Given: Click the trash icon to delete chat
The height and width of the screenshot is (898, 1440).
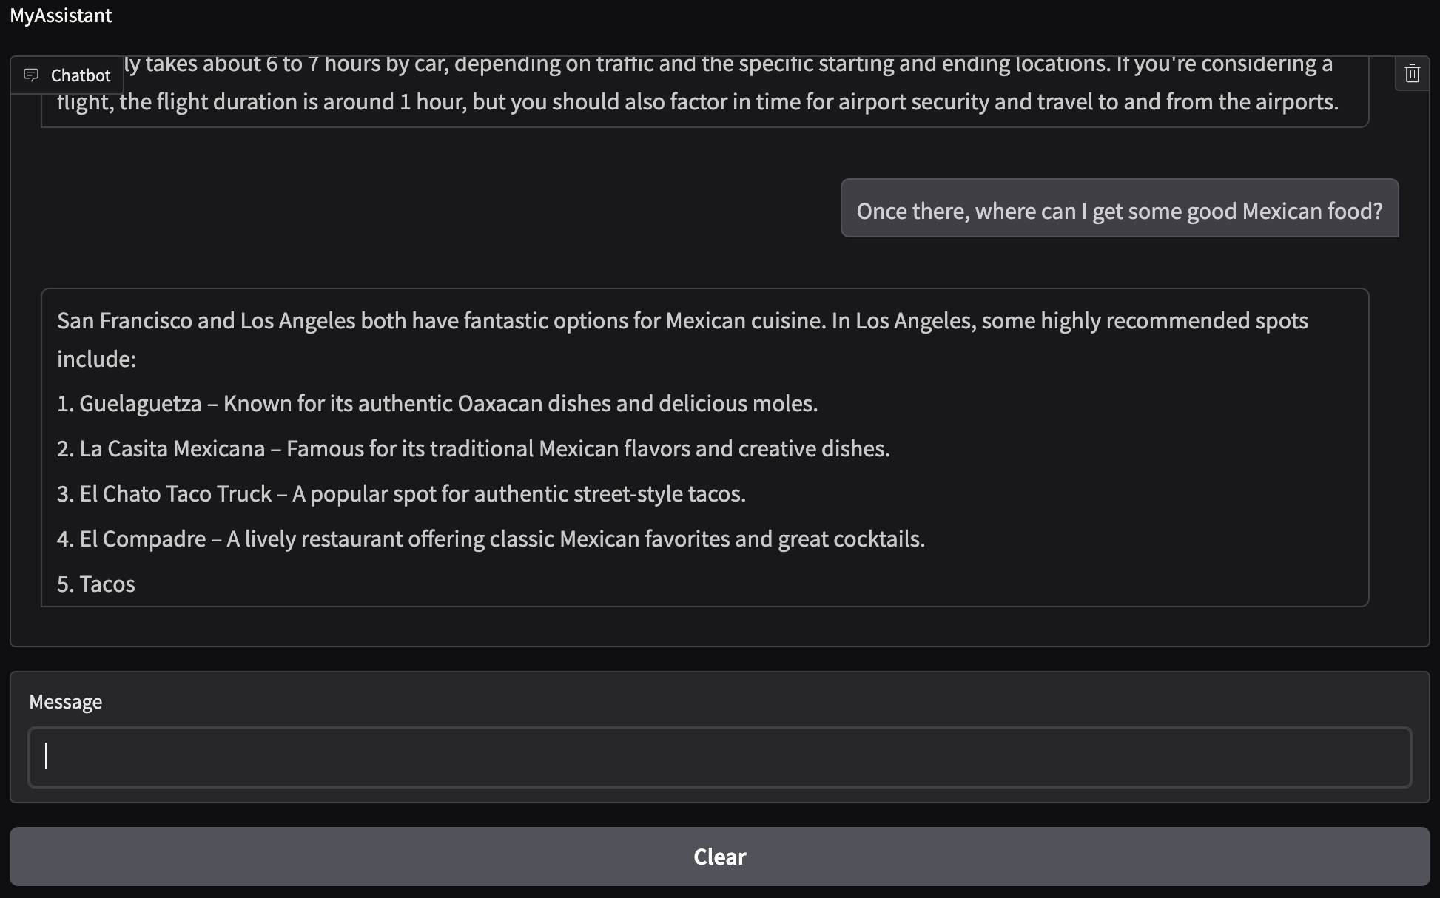Looking at the screenshot, I should (1412, 74).
